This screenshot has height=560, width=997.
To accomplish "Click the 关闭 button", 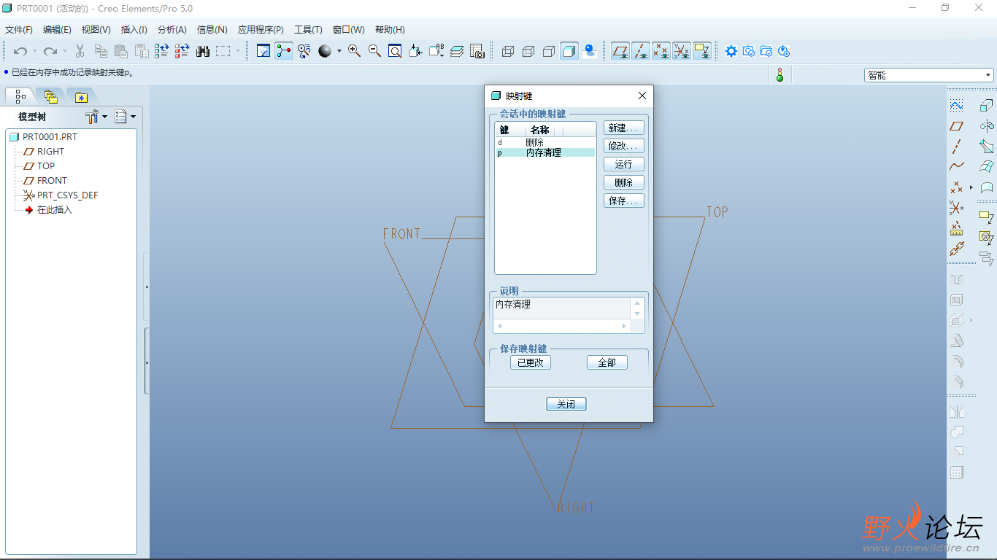I will click(566, 404).
